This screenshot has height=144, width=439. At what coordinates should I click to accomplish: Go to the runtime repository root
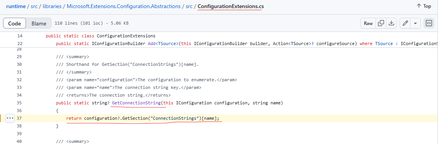click(16, 6)
